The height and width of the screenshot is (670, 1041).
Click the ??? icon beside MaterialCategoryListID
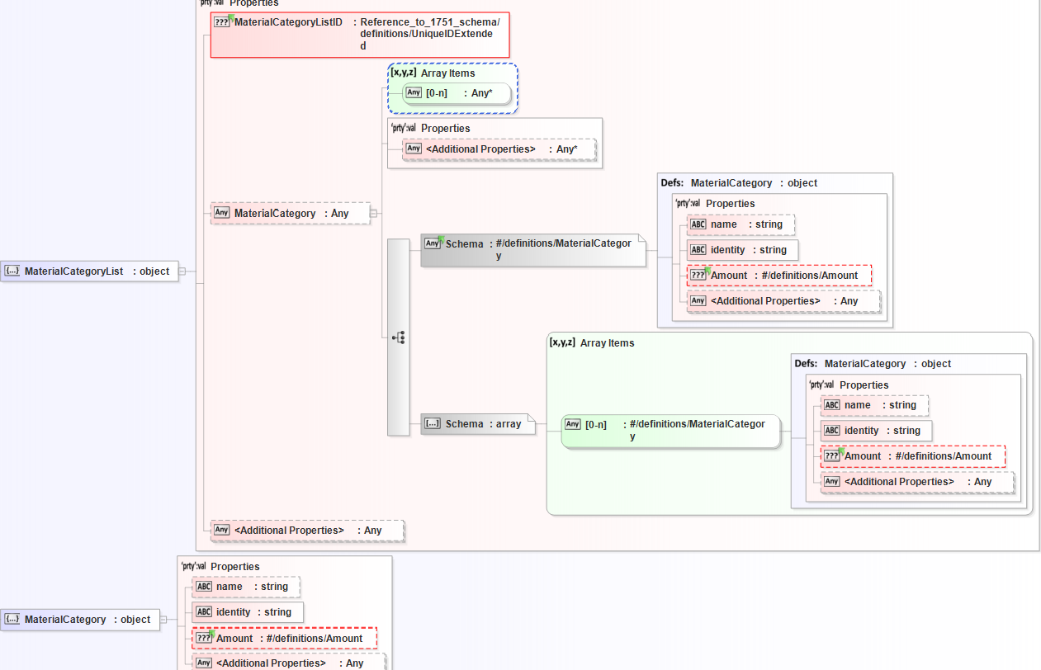pos(222,22)
